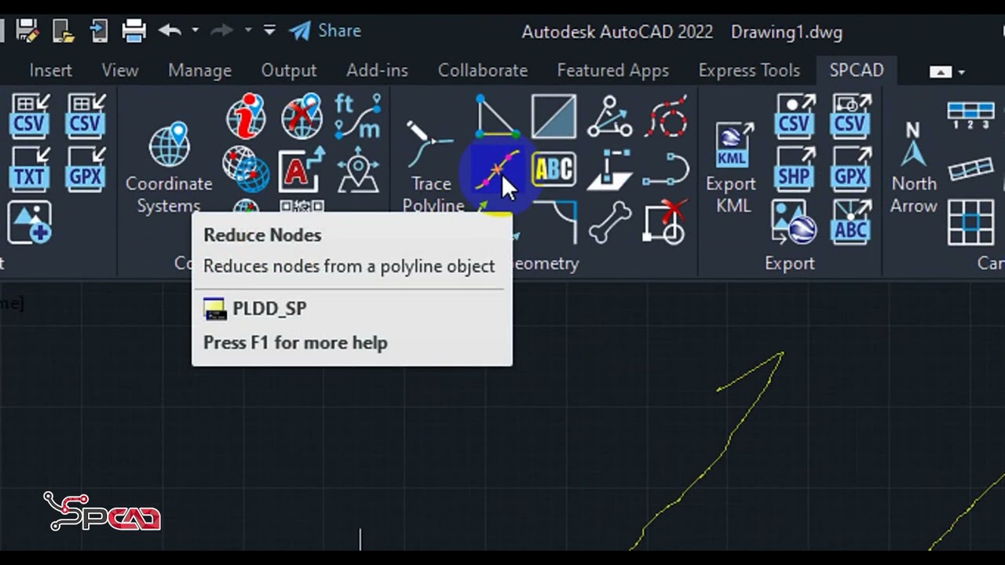Click the Export panel label
1005x565 pixels.
coord(790,263)
